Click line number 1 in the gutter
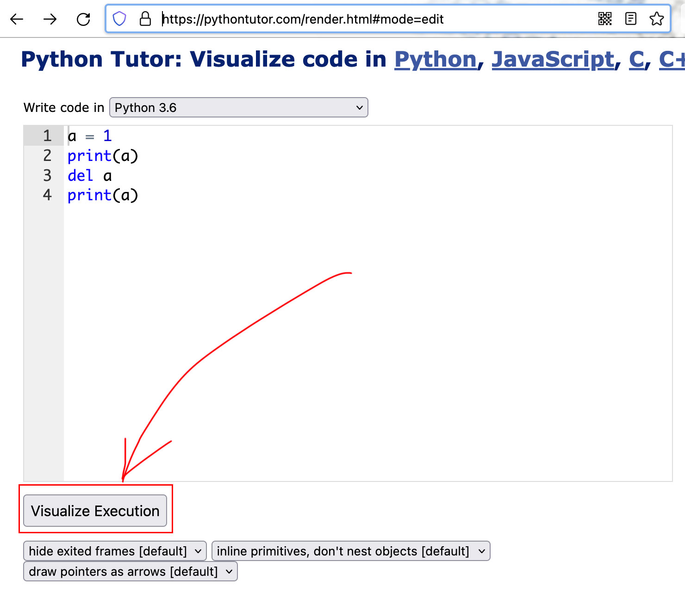 (47, 136)
